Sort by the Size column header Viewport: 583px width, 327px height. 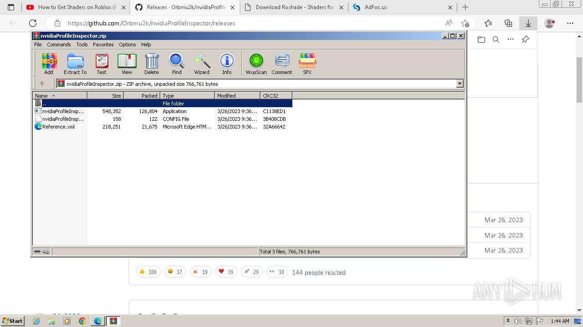(x=105, y=95)
